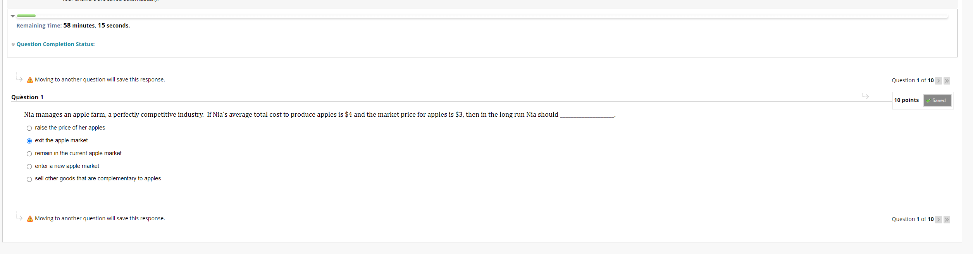Click the 'Question 1 of 10' label
The width and height of the screenshot is (973, 254).
(x=913, y=80)
